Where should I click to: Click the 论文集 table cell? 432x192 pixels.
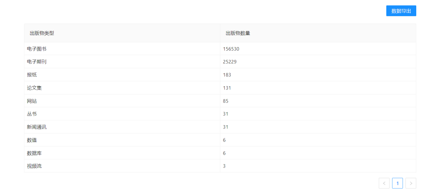[x=34, y=88]
